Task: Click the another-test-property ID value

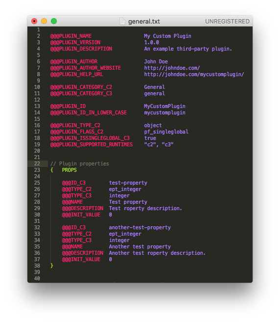Action: [140, 228]
